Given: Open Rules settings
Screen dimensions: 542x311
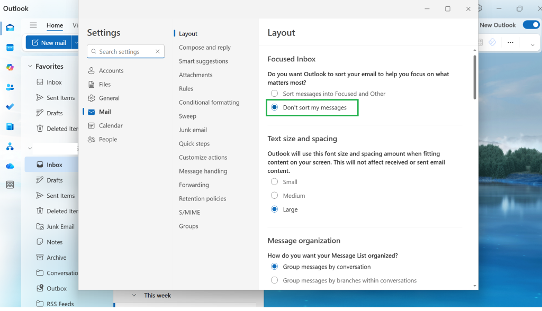Looking at the screenshot, I should click(186, 89).
